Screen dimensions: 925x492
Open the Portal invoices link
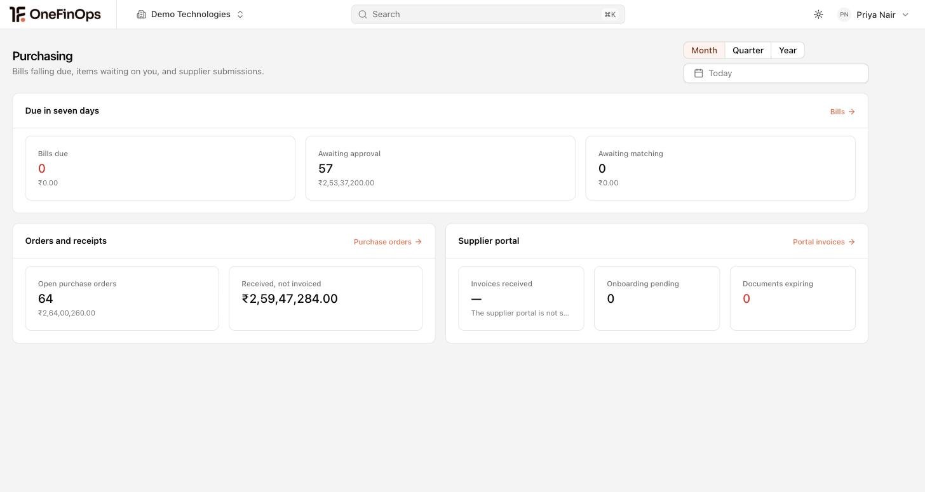(824, 242)
